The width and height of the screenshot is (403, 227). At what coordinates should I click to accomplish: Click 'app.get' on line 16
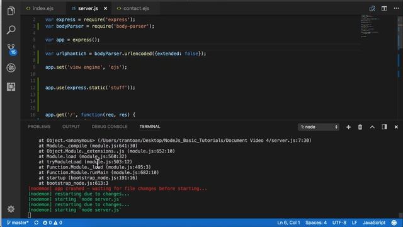(55, 115)
